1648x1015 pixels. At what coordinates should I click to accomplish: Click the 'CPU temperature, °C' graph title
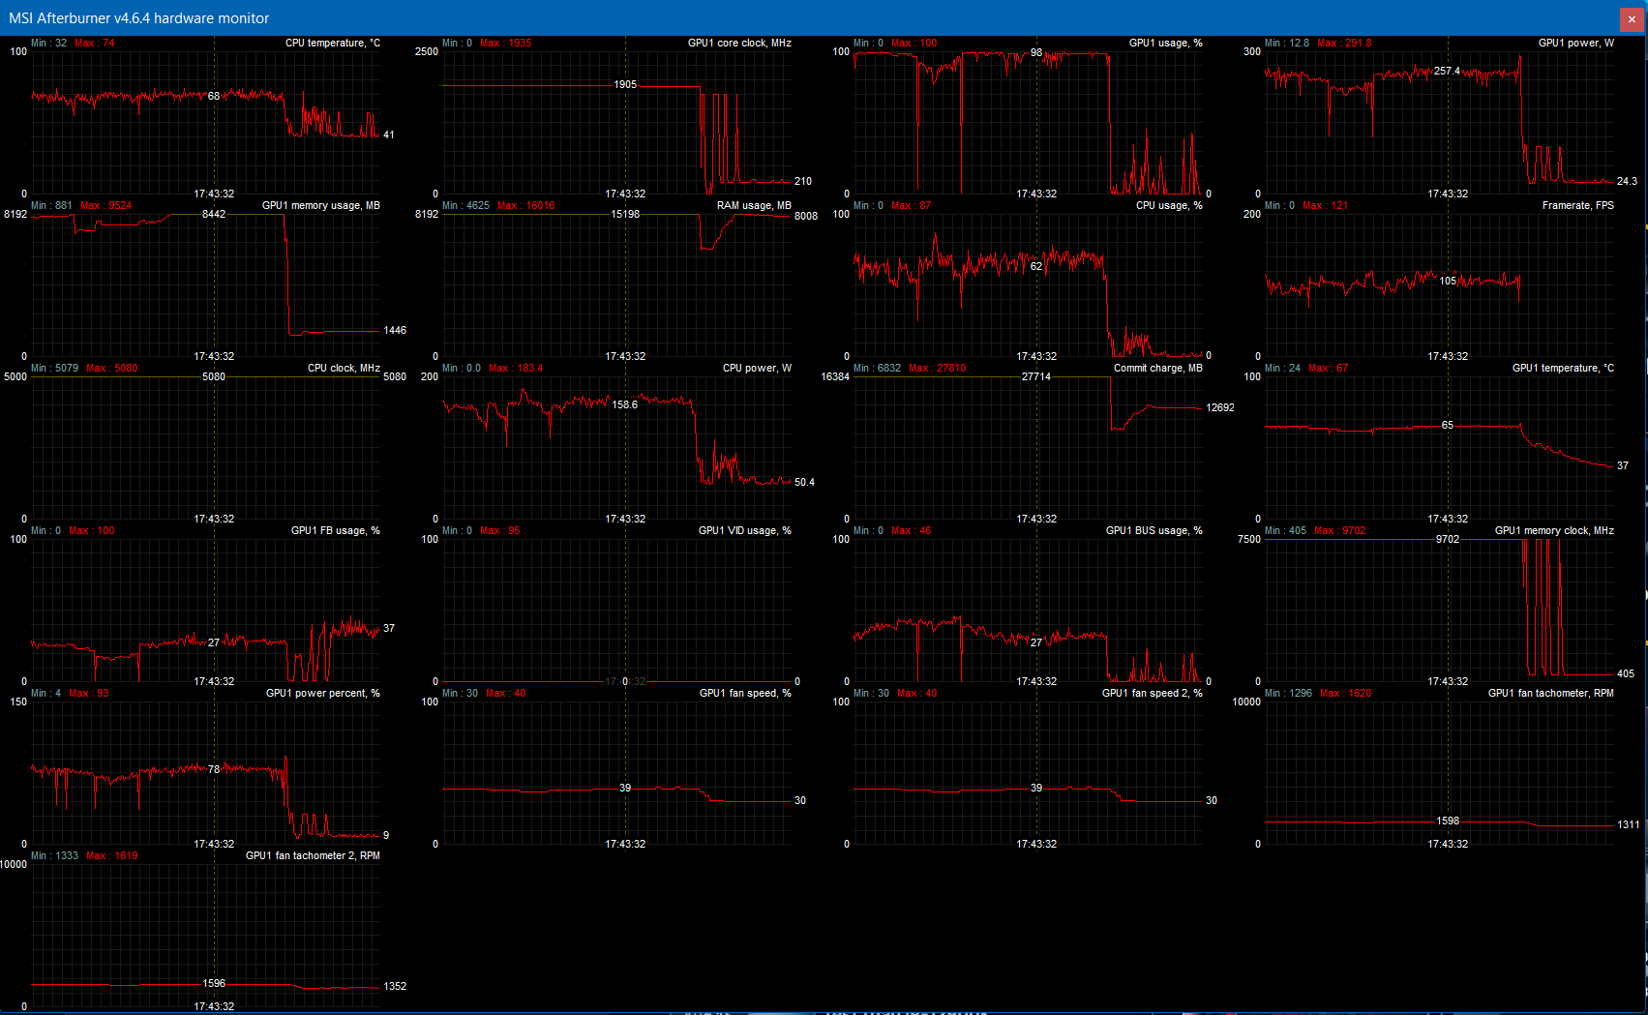click(x=332, y=43)
